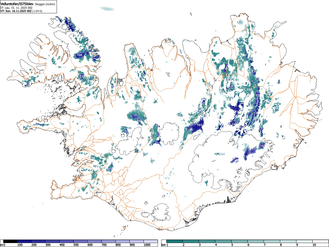Click the Veðurstofan/IS750dev title text
Viewport: 329px width, 247px height.
coord(17,4)
